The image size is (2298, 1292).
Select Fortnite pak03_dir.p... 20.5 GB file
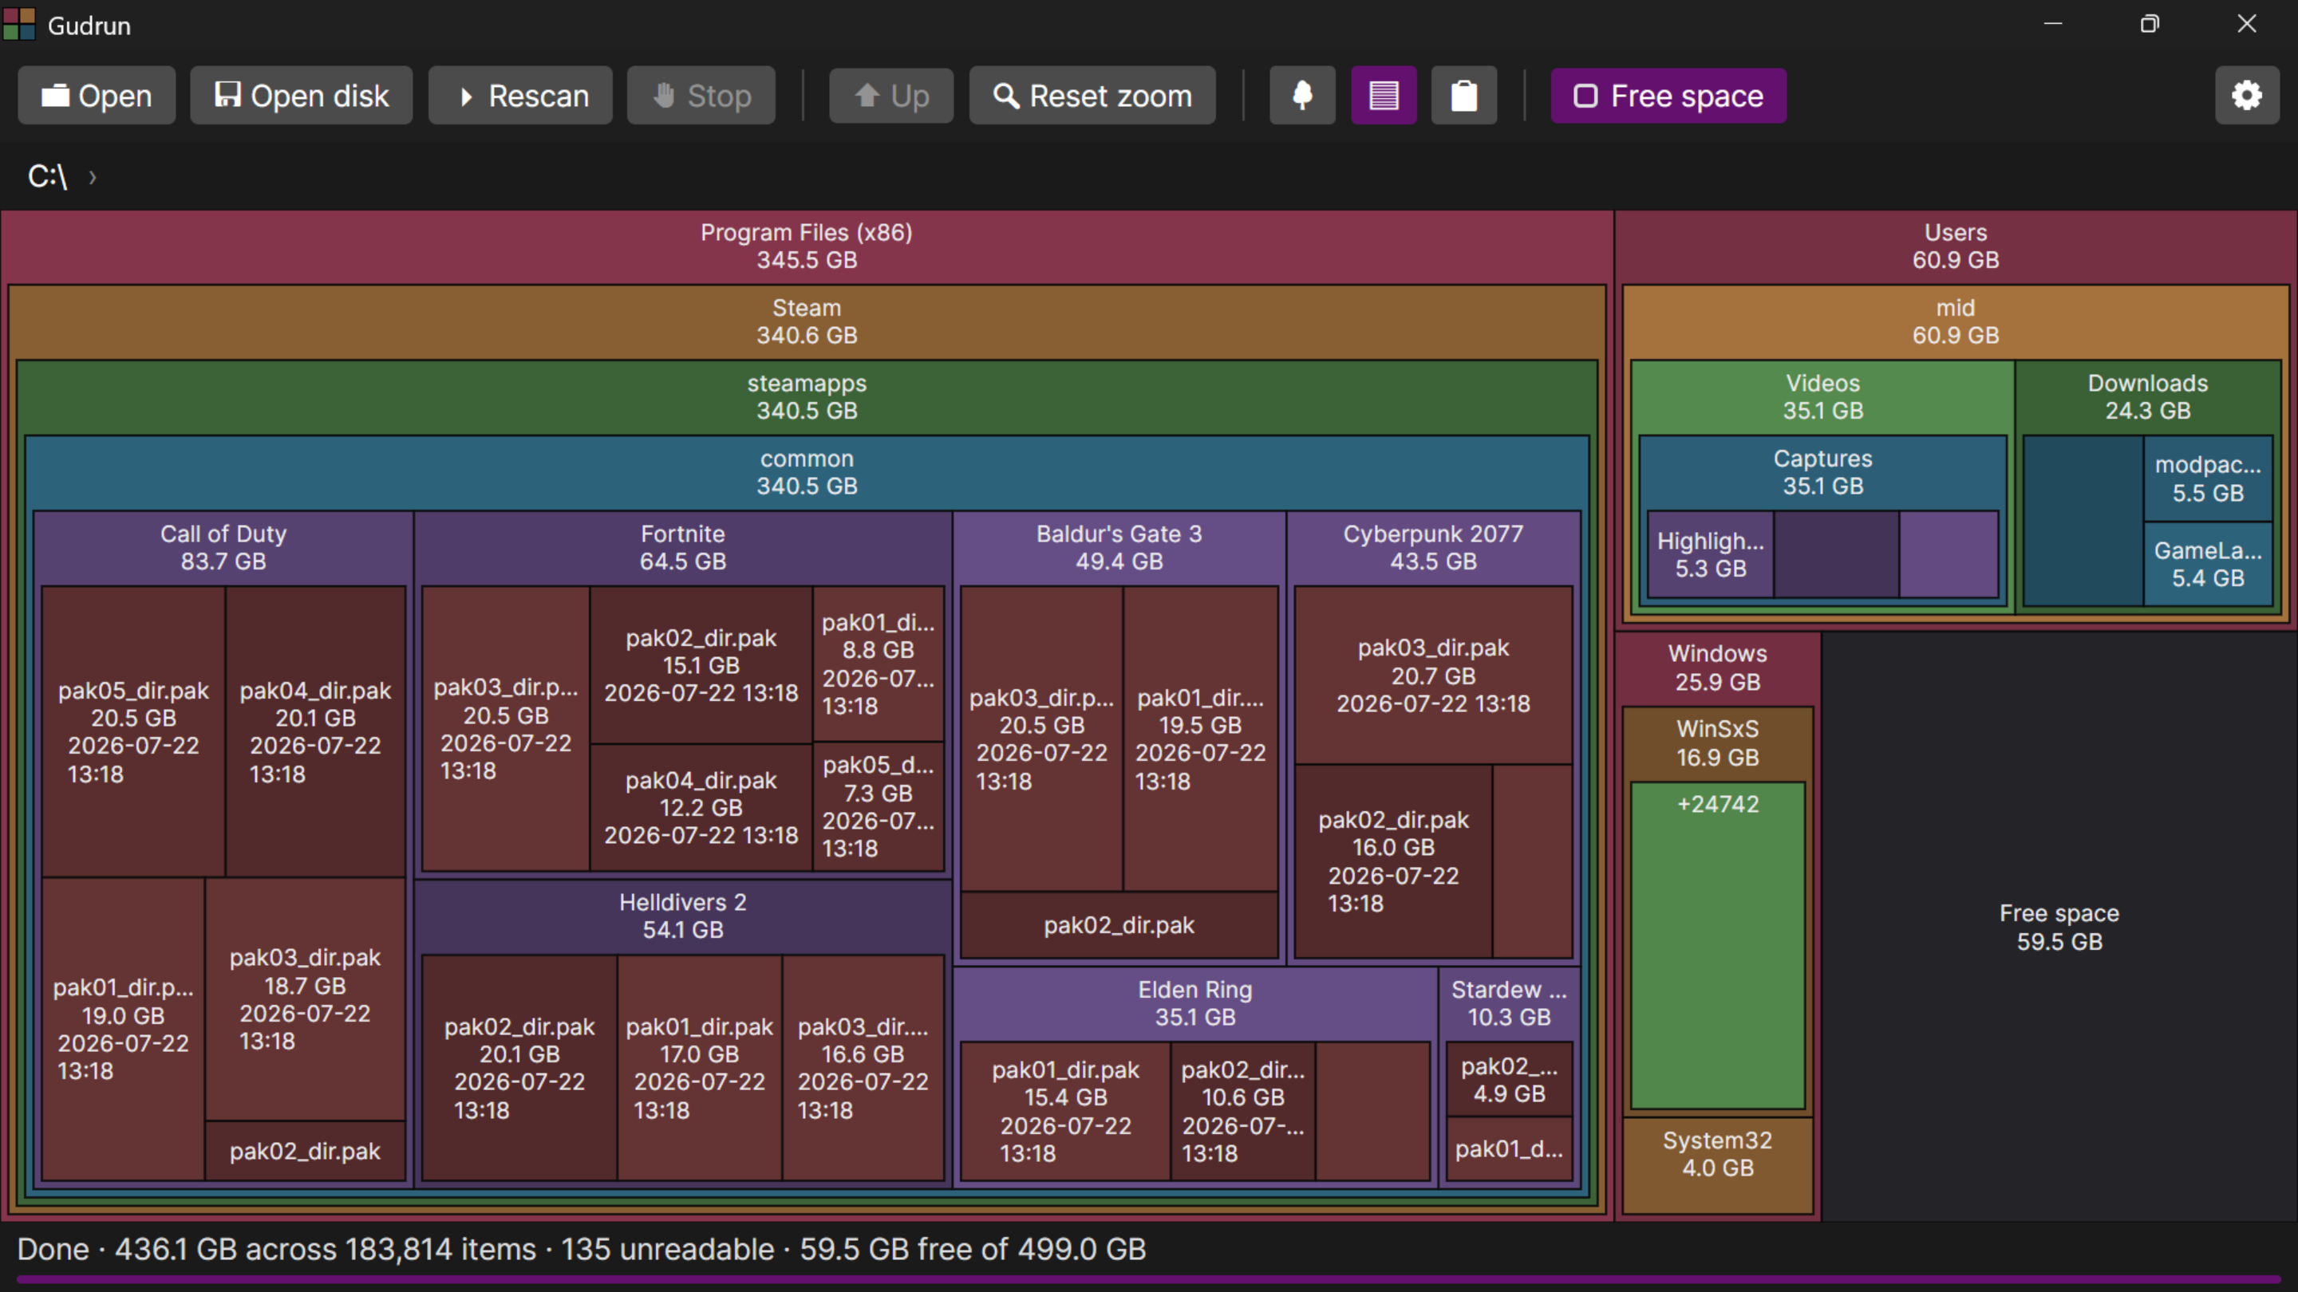505,728
